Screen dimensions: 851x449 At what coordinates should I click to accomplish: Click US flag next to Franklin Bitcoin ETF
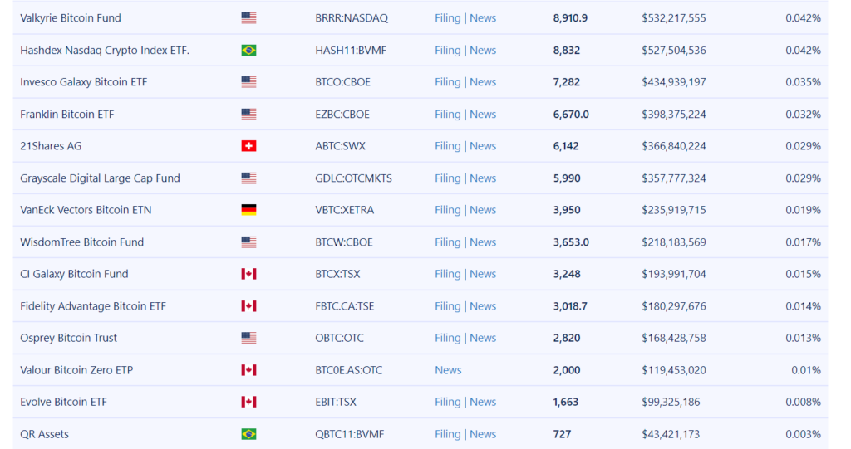coord(248,114)
